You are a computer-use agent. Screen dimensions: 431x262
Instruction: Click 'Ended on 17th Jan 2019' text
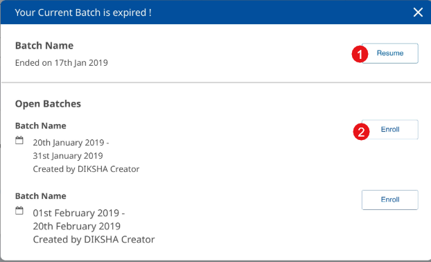coord(61,63)
